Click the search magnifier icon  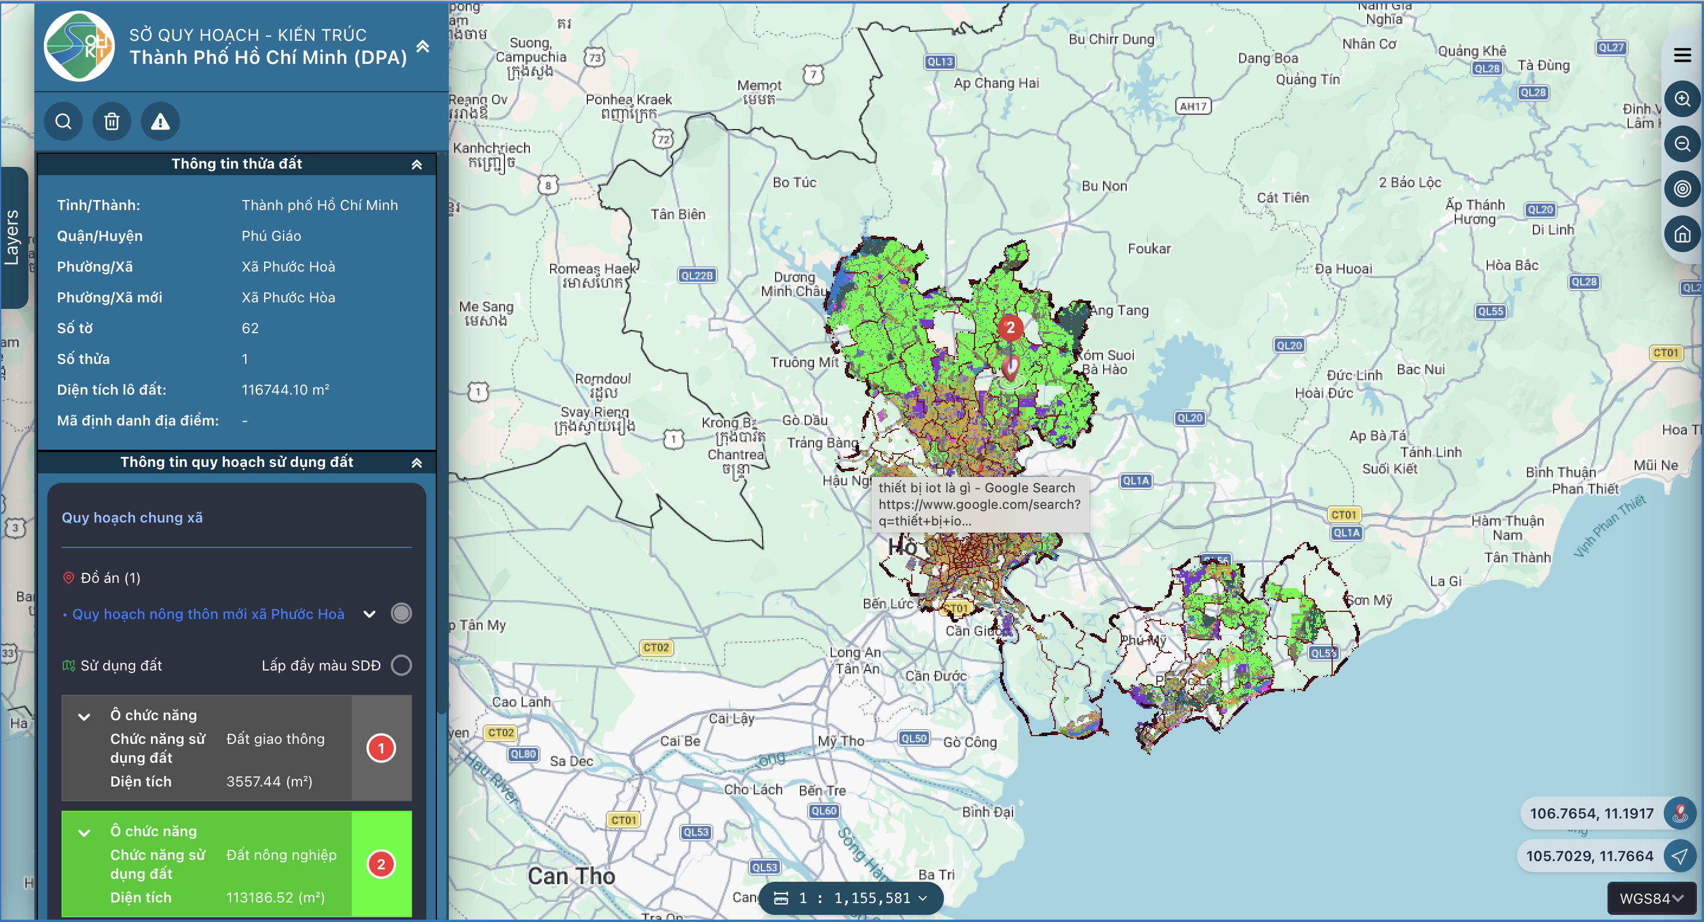pyautogui.click(x=63, y=121)
